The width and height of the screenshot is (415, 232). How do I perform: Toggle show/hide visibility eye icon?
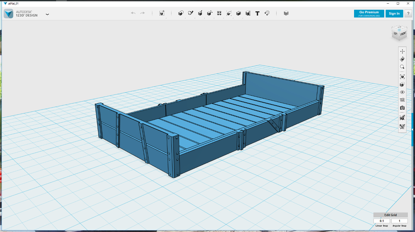click(402, 92)
